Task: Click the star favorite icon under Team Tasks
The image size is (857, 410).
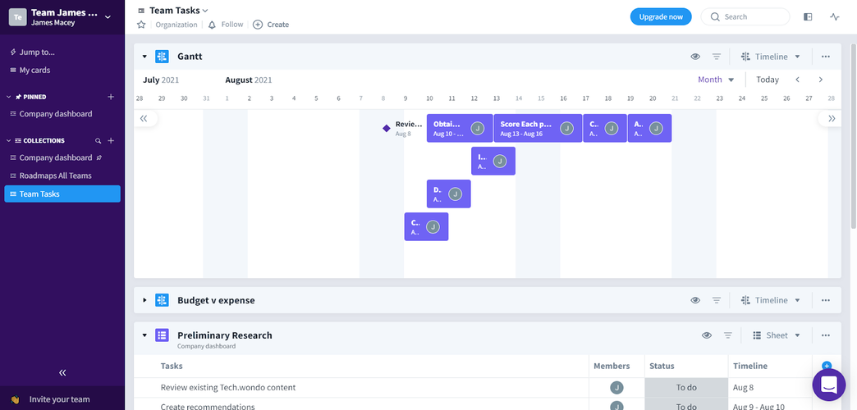Action: pos(141,25)
